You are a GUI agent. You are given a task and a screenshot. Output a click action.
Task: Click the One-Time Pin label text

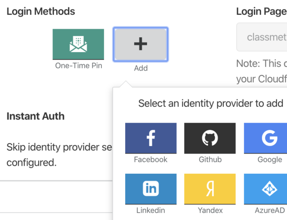pyautogui.click(x=78, y=66)
